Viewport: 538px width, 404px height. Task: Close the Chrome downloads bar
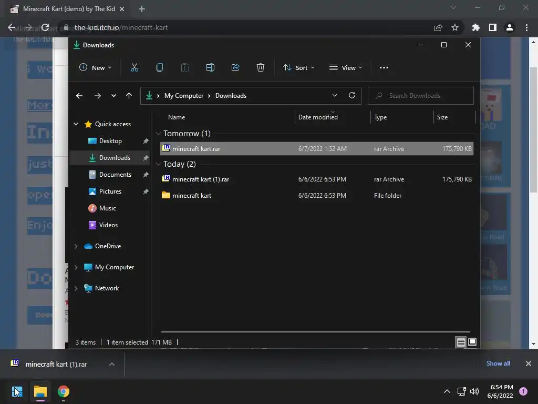point(529,363)
